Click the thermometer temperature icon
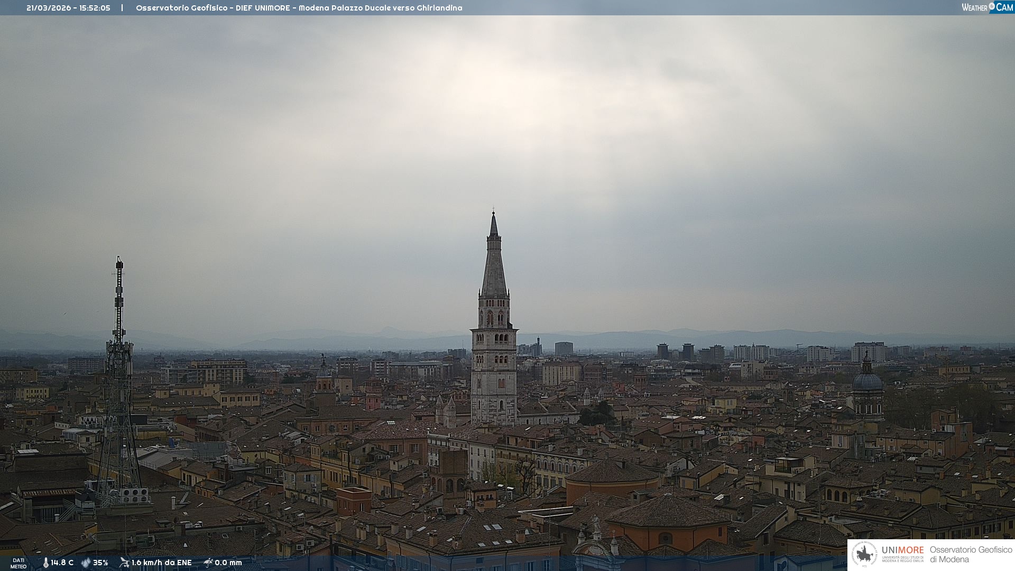The width and height of the screenshot is (1015, 571). coord(45,563)
